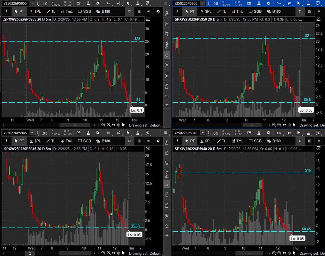Image resolution: width=325 pixels, height=256 pixels.
Task: Pin the drawing toolbar in the P5950 chart
Action: [x=177, y=11]
